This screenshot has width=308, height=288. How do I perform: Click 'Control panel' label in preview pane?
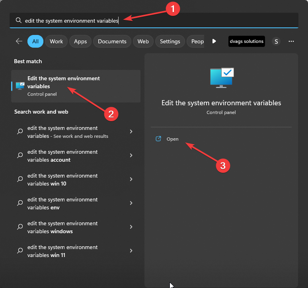coord(221,112)
